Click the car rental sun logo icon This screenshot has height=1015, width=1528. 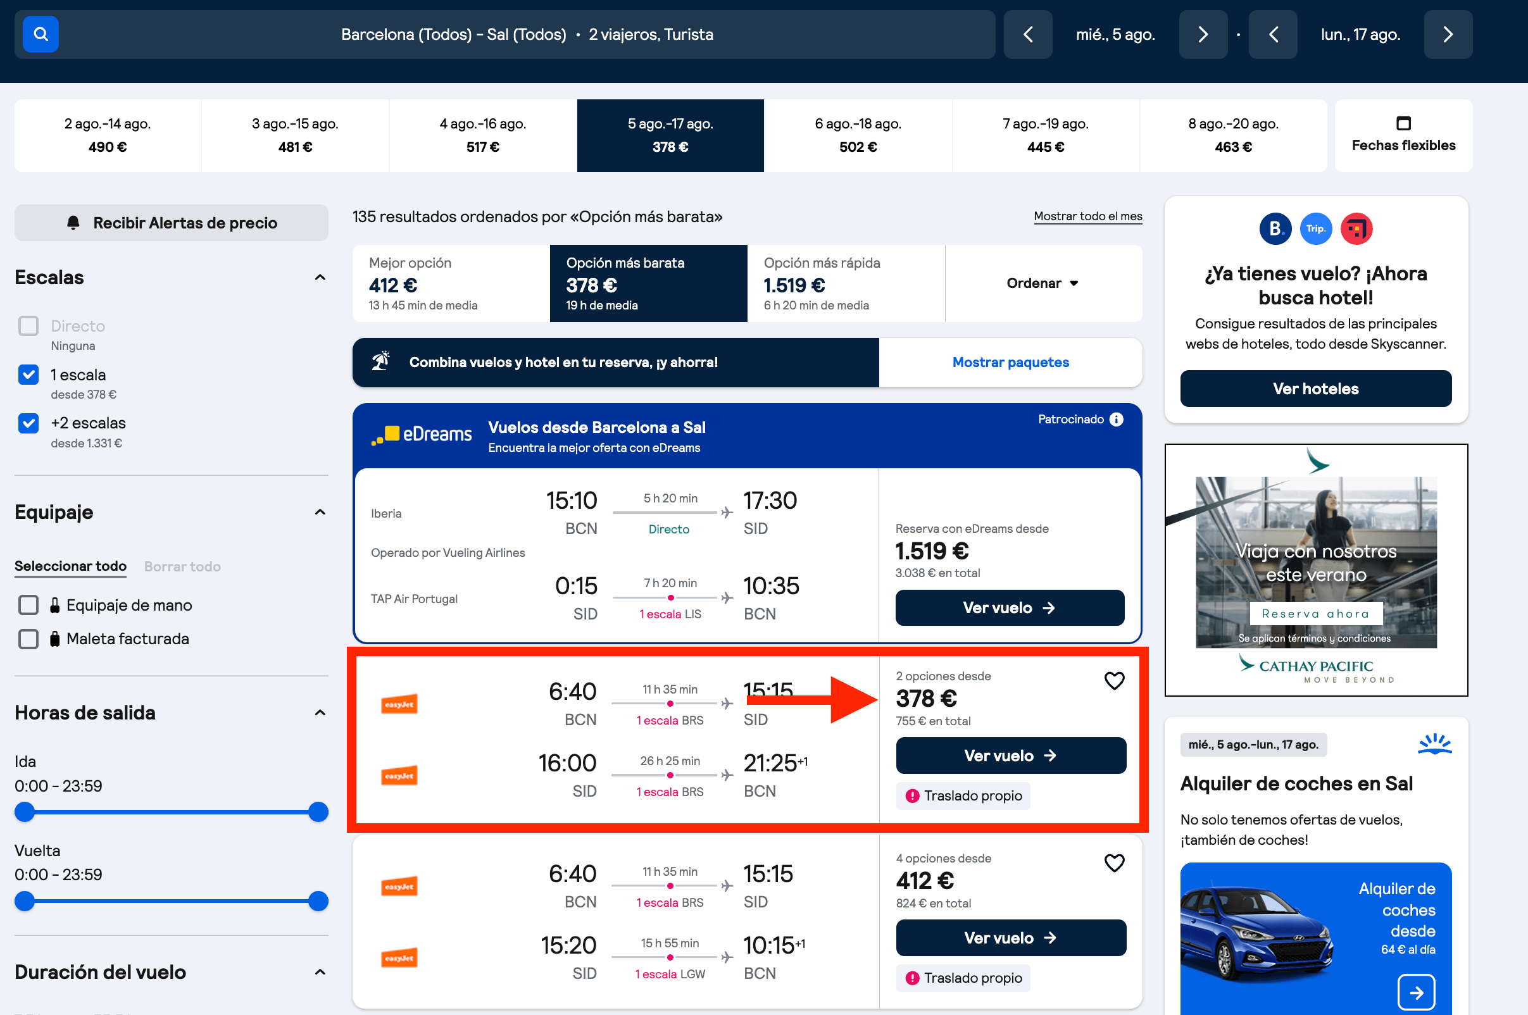1435,744
